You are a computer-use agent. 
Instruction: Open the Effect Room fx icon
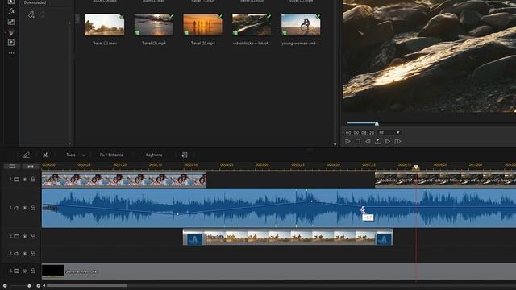point(11,11)
